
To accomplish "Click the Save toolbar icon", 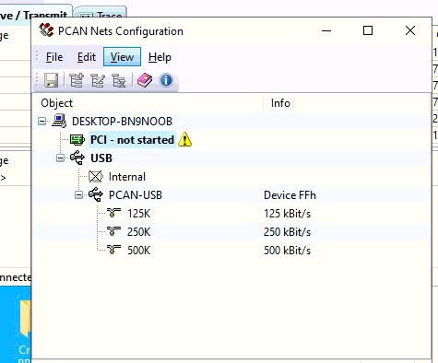I will [x=51, y=80].
